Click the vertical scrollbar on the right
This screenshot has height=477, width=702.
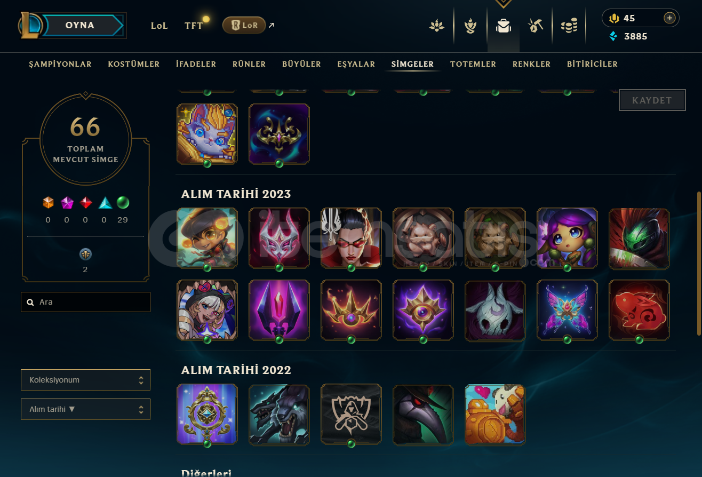point(699,264)
